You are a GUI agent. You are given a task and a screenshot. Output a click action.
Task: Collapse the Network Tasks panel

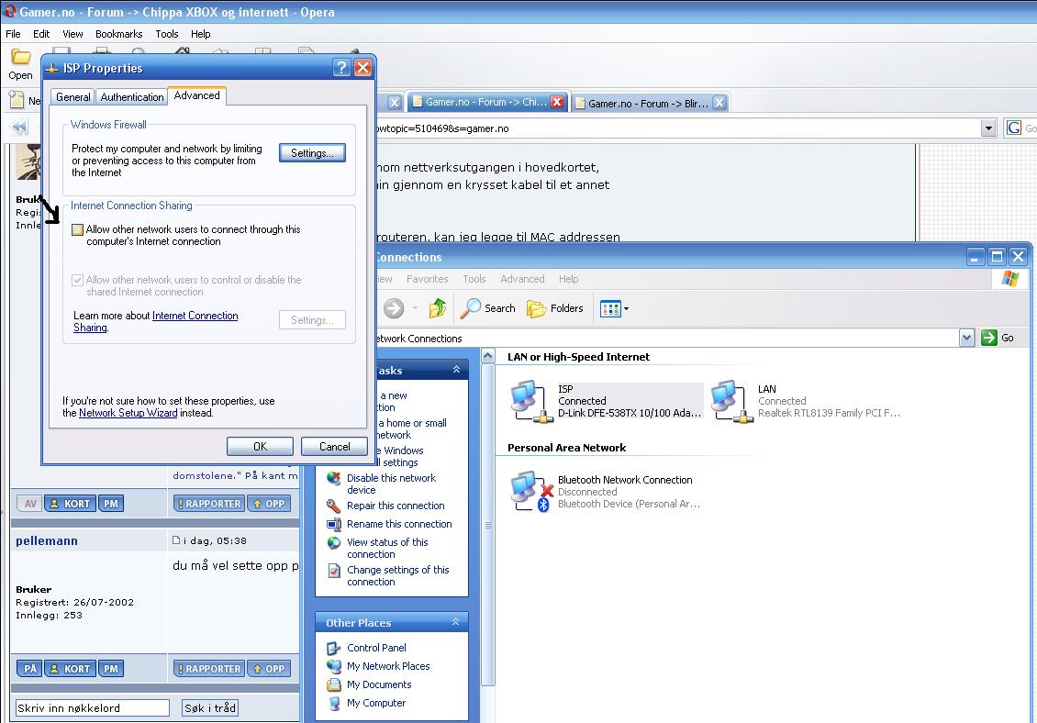click(x=456, y=370)
